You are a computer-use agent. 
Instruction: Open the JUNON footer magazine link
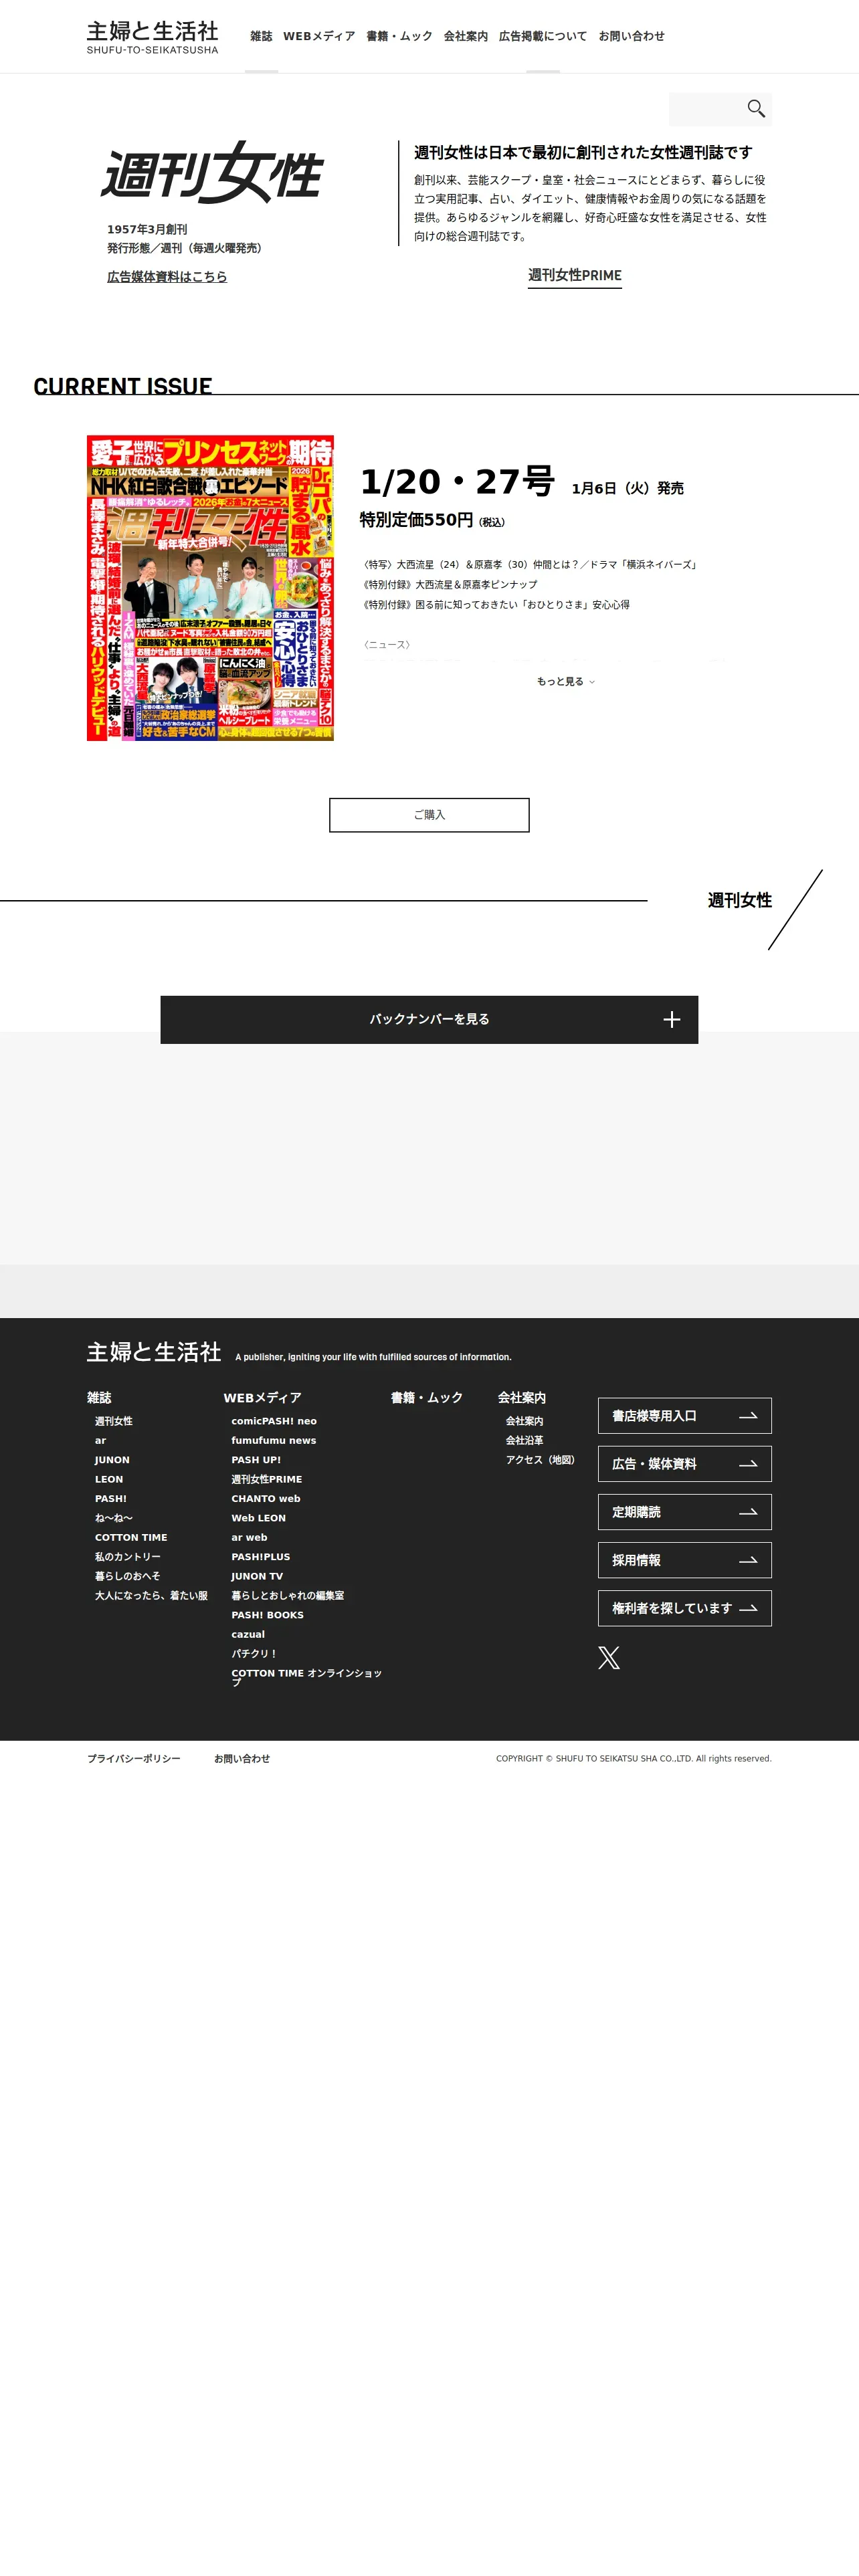coord(112,1459)
